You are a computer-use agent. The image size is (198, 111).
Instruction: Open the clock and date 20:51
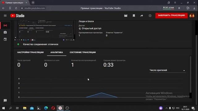click(x=185, y=108)
